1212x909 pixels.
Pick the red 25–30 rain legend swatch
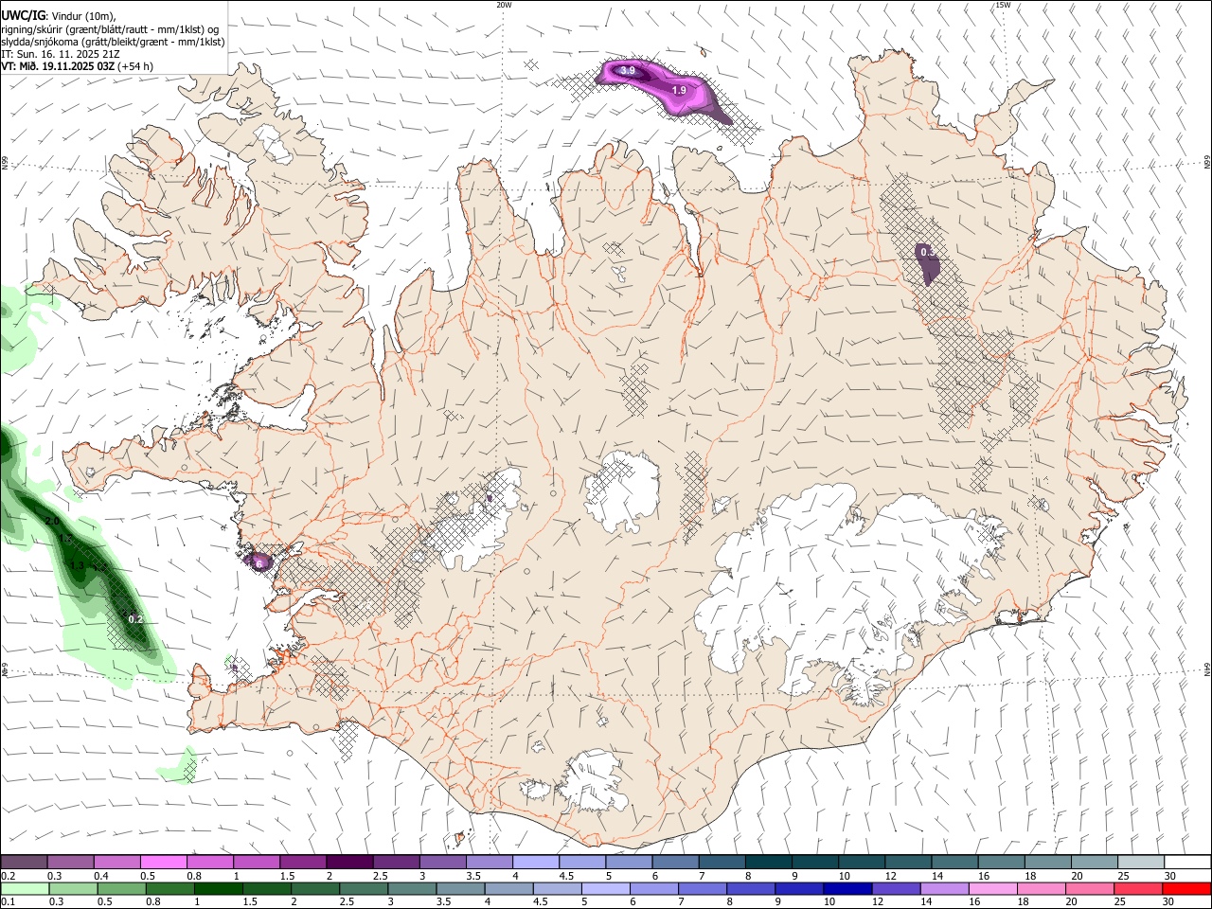(1139, 888)
